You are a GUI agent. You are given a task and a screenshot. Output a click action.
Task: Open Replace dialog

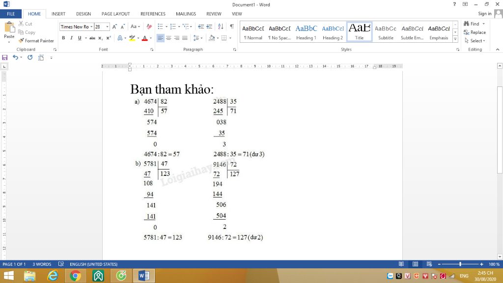[475, 32]
